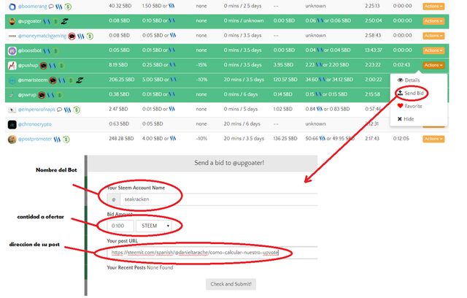Click the Check and Submit! button
The width and height of the screenshot is (467, 298).
231,284
